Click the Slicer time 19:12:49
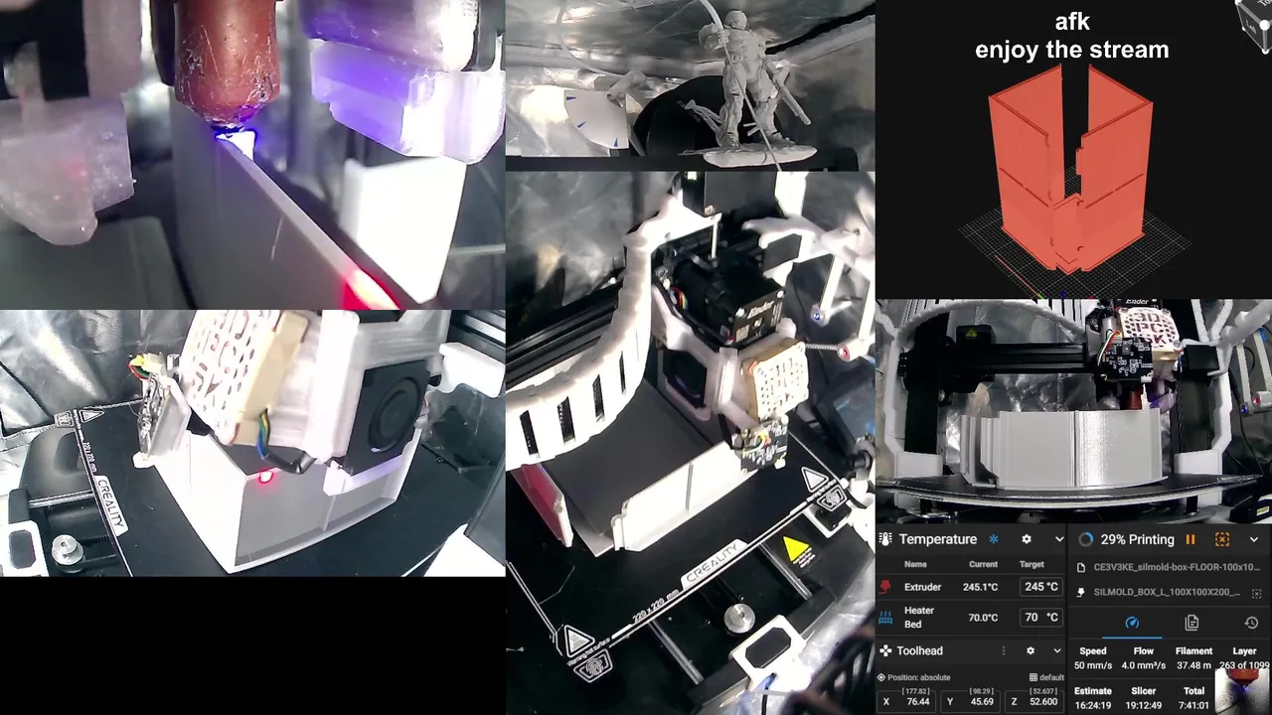Image resolution: width=1272 pixels, height=715 pixels. click(x=1143, y=705)
